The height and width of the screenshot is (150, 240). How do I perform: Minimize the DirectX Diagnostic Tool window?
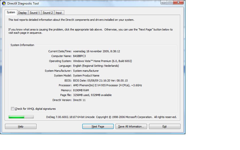point(164,2)
